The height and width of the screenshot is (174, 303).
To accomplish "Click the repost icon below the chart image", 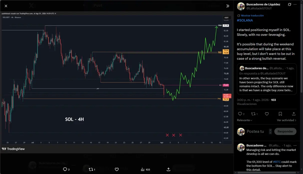I will 91,169.
